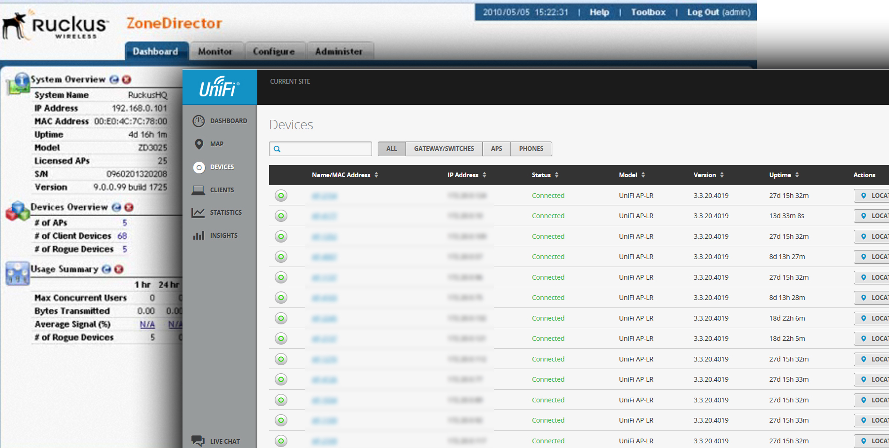
Task: Click the UniFi logo
Action: pyautogui.click(x=220, y=87)
